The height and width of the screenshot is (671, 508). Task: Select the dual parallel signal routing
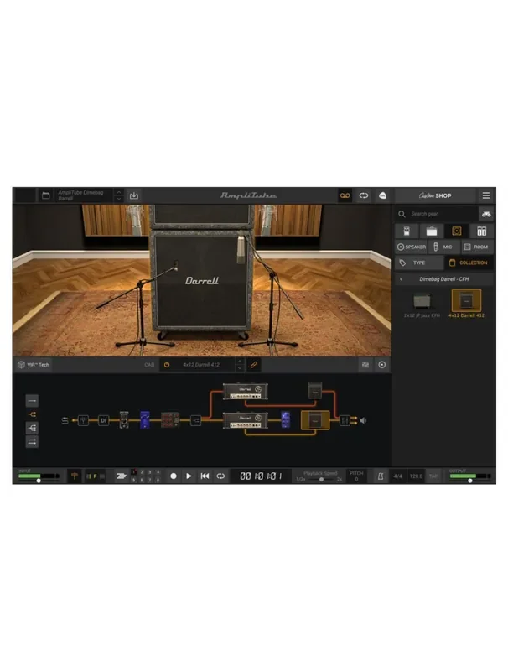32,442
